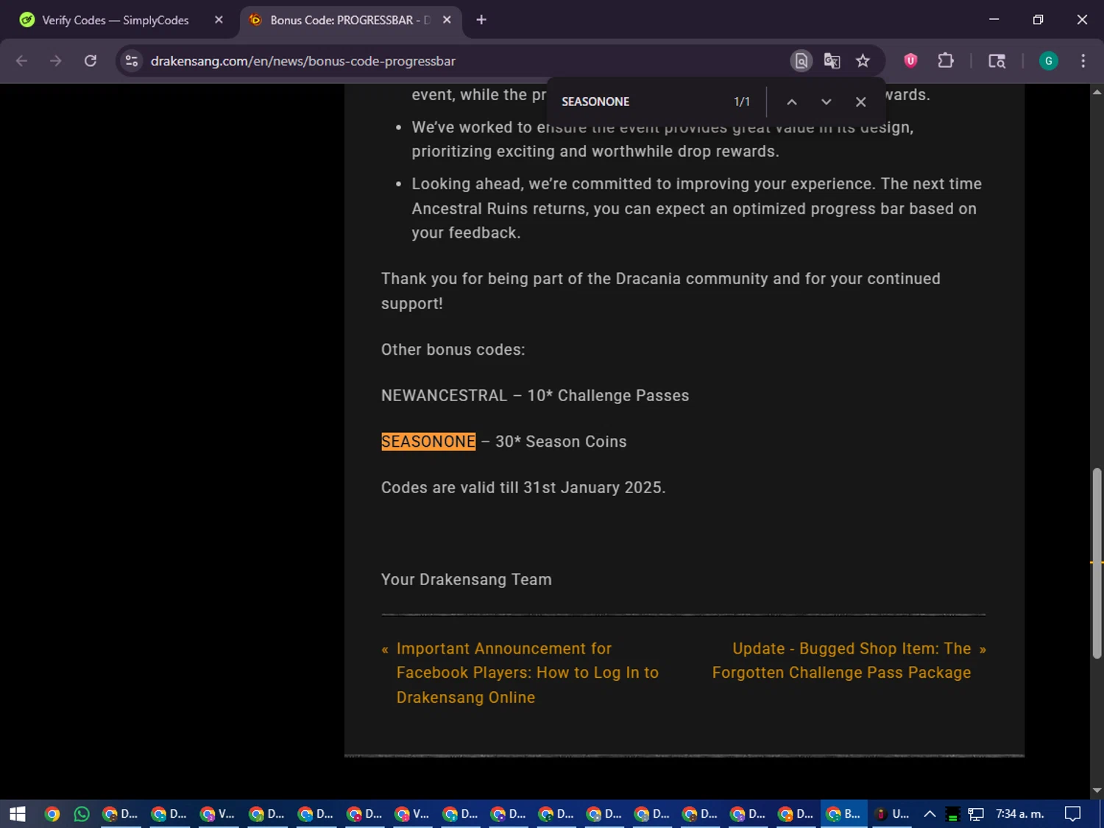Screen dimensions: 1104x828
Task: View site information for drakensang.com
Action: [132, 61]
